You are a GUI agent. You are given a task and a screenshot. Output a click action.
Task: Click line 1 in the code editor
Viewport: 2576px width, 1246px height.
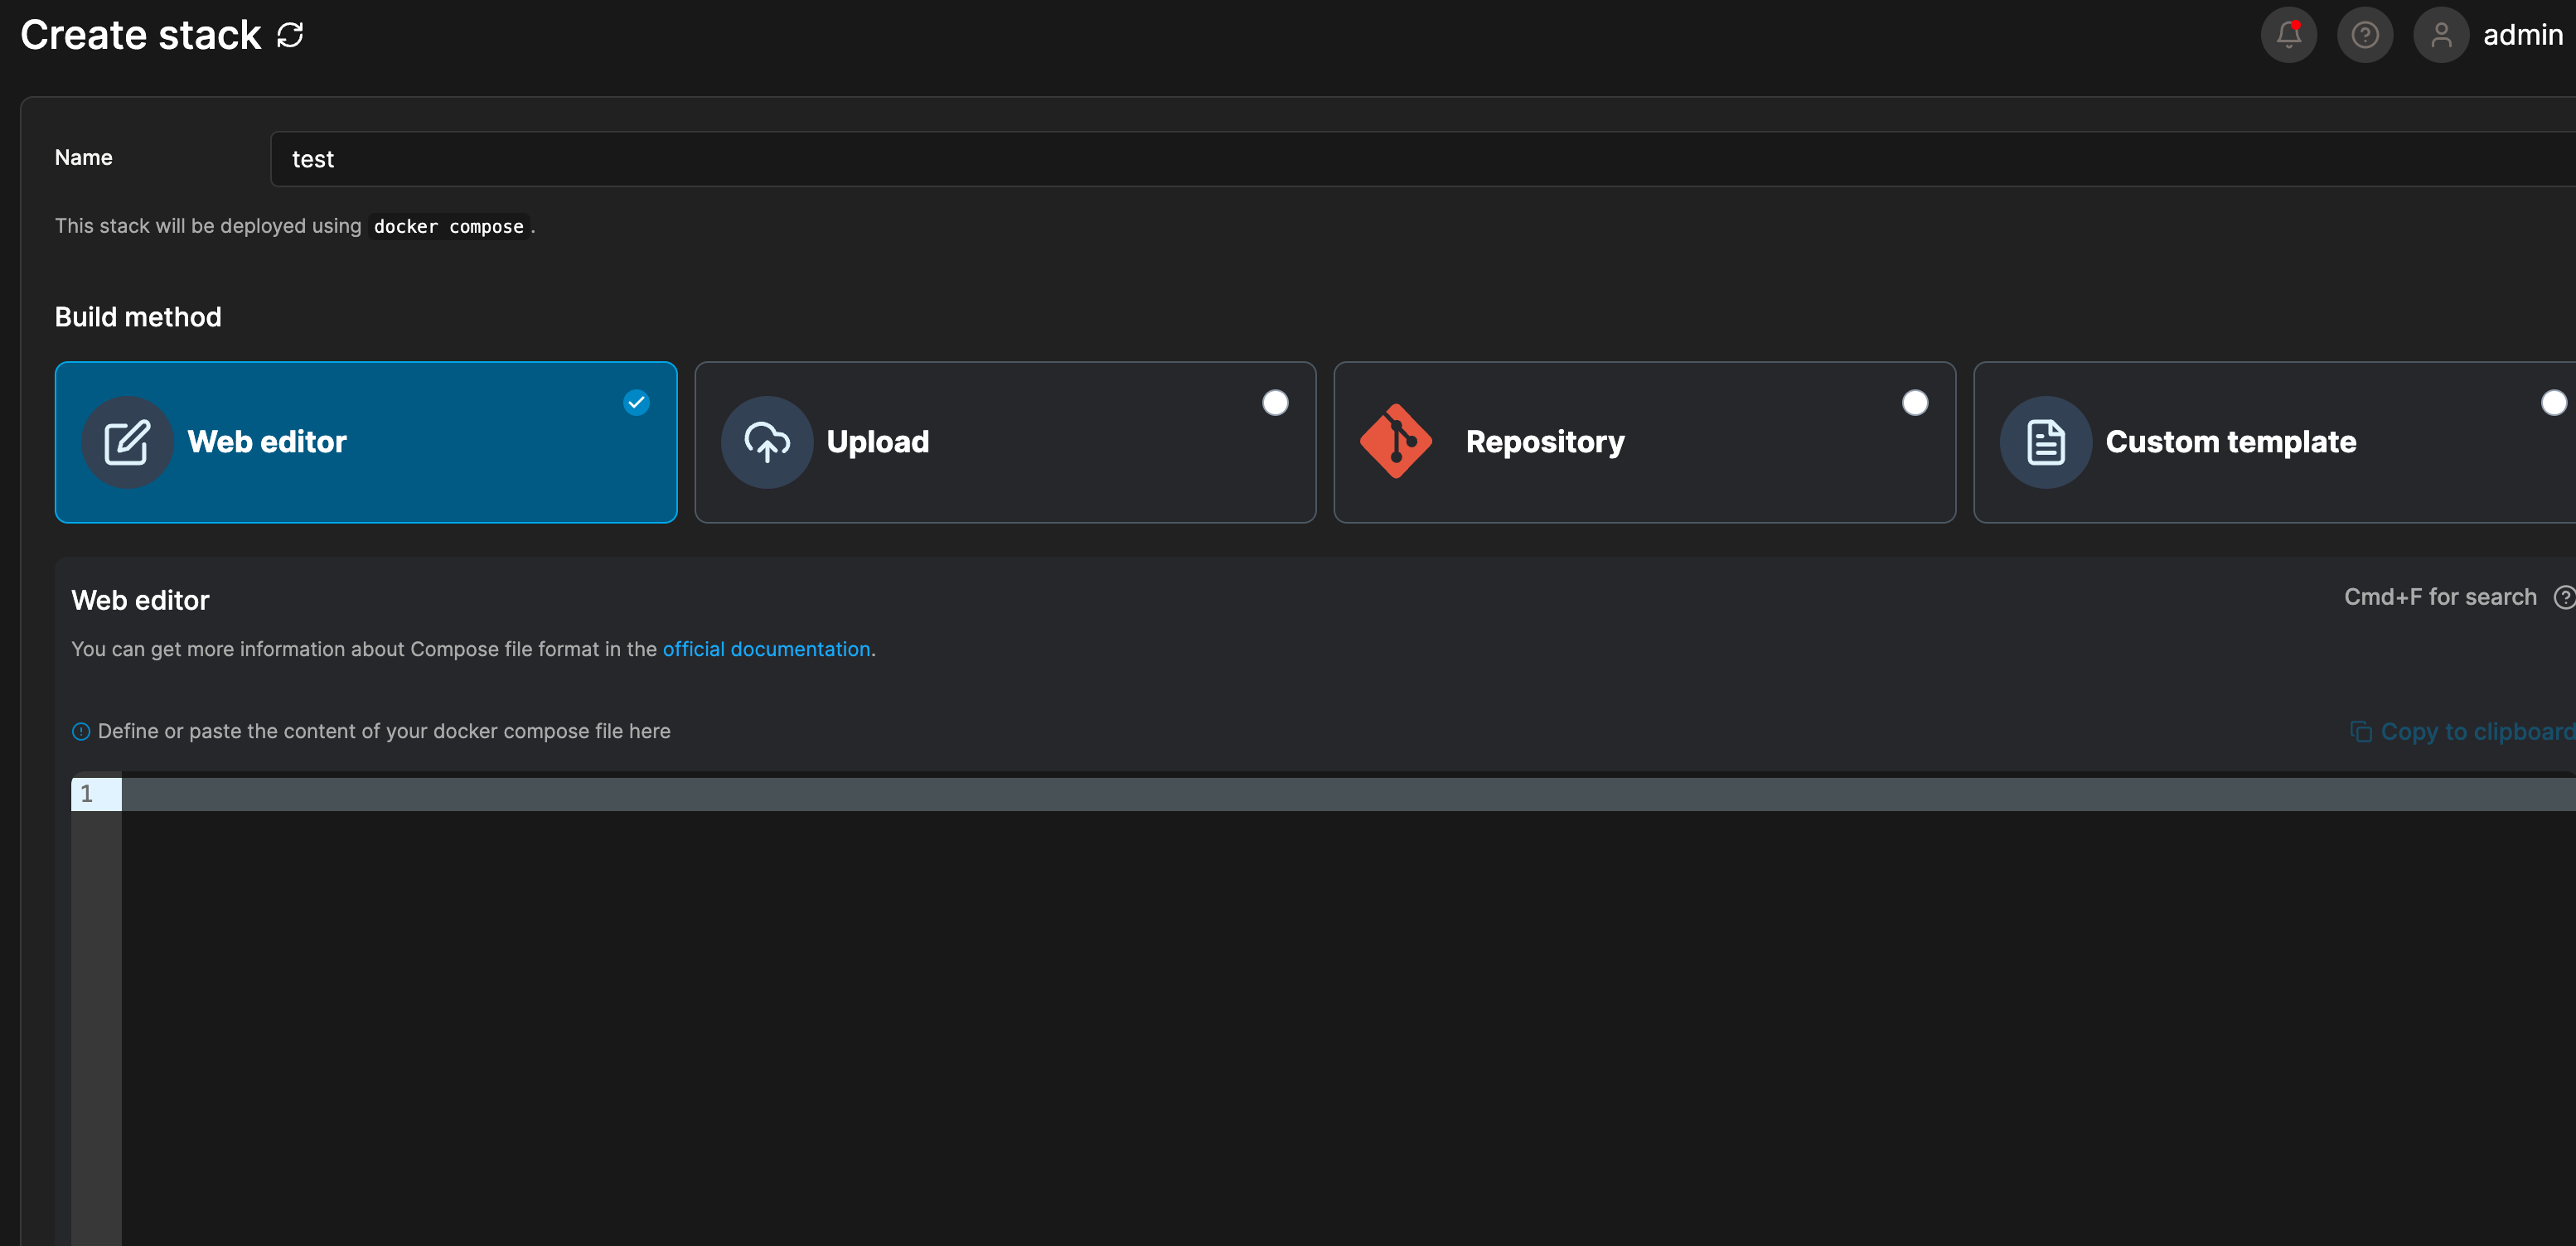tap(1348, 794)
